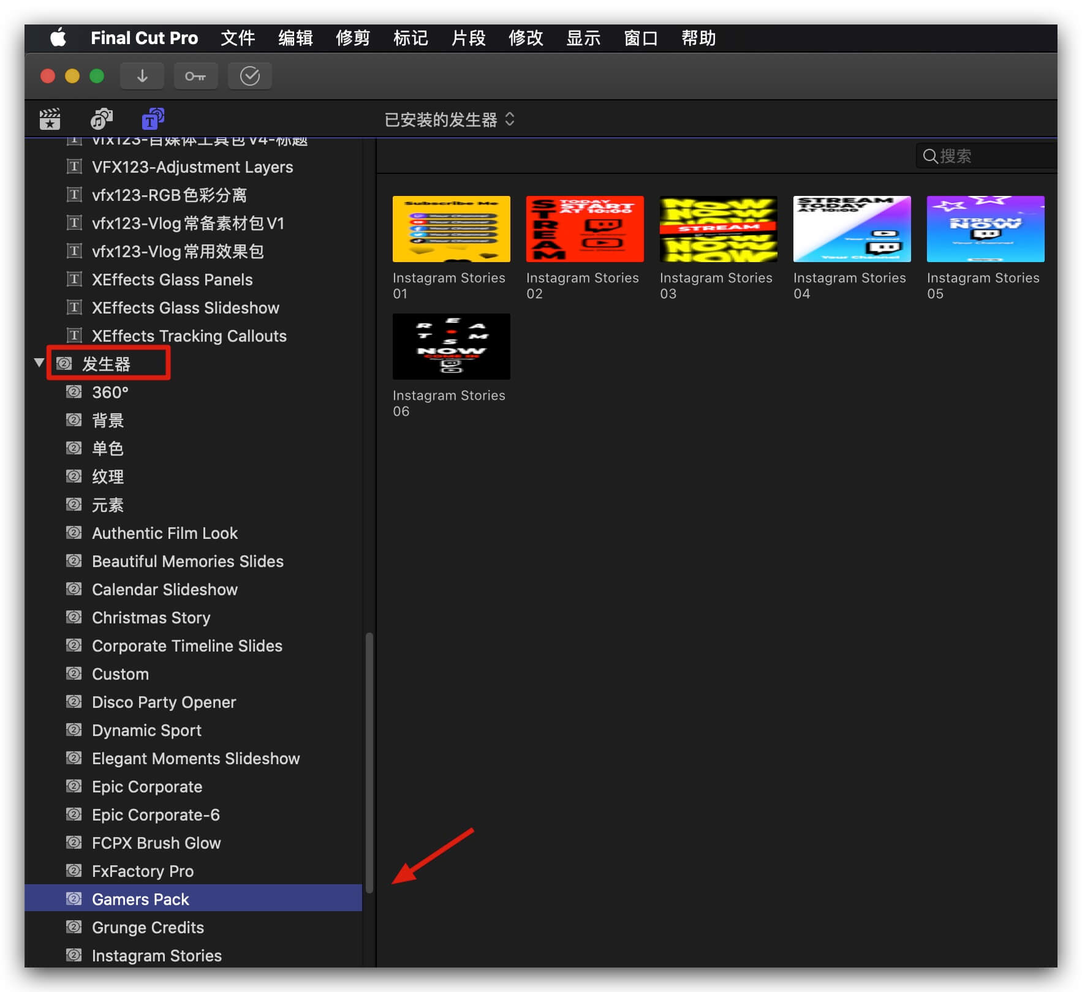Click the title icon beside VFX123-Adjustment Layers
Image resolution: width=1082 pixels, height=992 pixels.
coord(74,167)
